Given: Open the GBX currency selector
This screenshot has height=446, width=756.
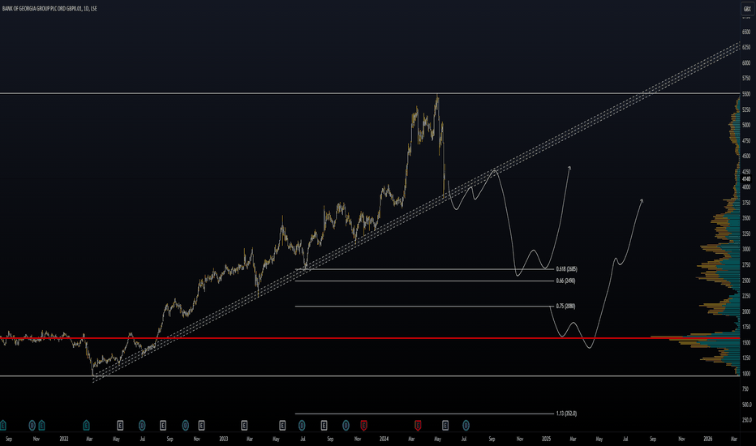Looking at the screenshot, I should 747,9.
